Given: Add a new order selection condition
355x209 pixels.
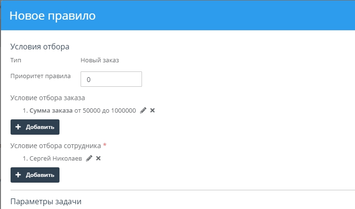Looking at the screenshot, I should [x=35, y=127].
